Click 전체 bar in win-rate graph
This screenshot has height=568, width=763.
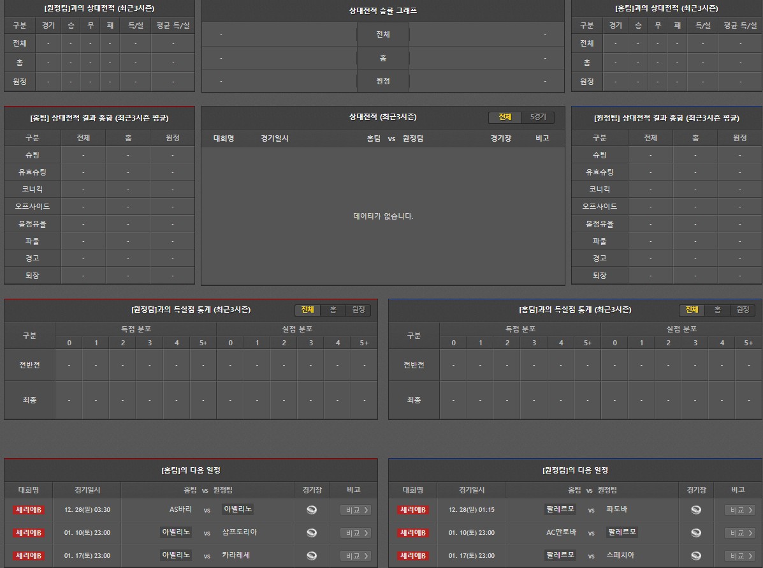pyautogui.click(x=382, y=34)
